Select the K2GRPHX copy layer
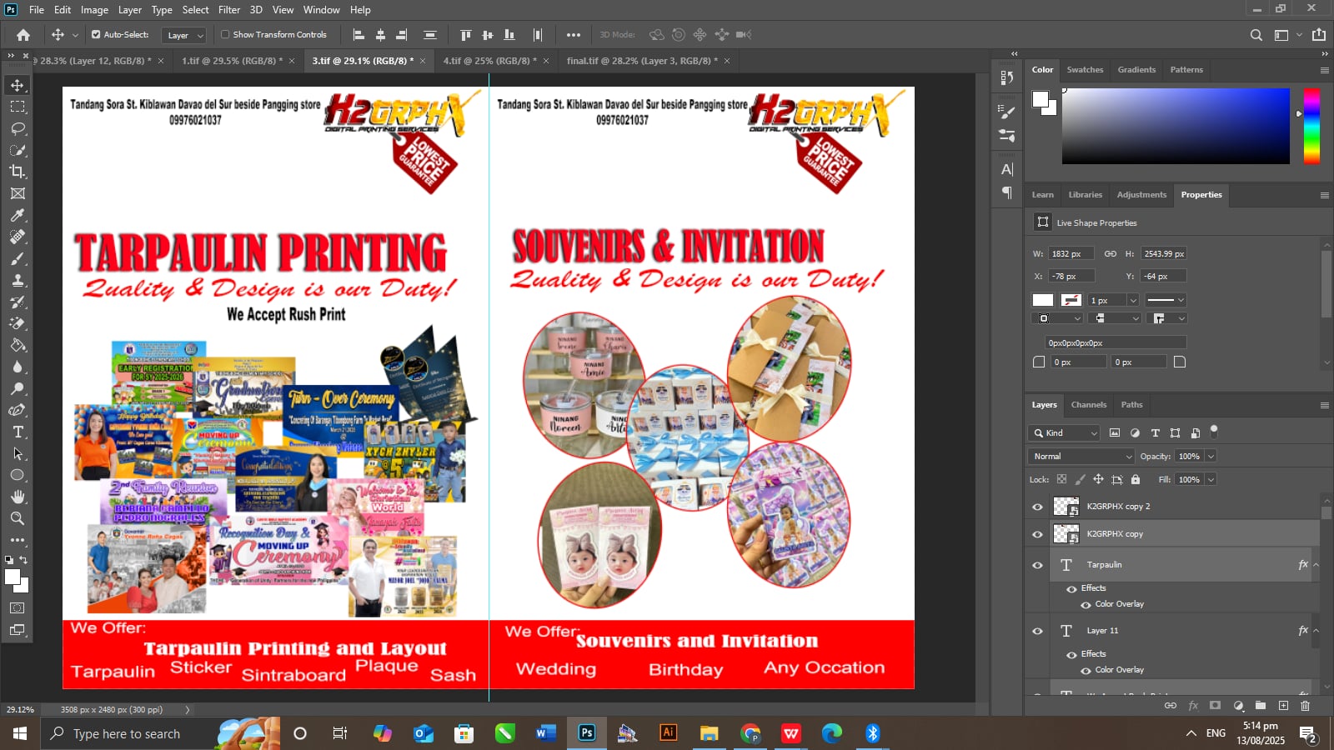Viewport: 1334px width, 750px height. tap(1115, 534)
